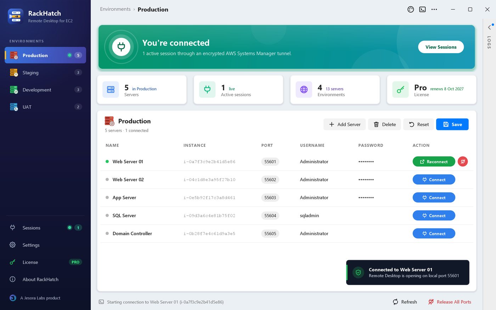Save the Production server list
The height and width of the screenshot is (310, 496).
tap(452, 124)
